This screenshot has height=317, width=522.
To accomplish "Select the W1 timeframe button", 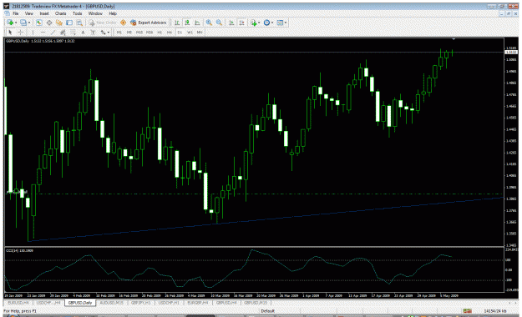I will click(x=190, y=33).
